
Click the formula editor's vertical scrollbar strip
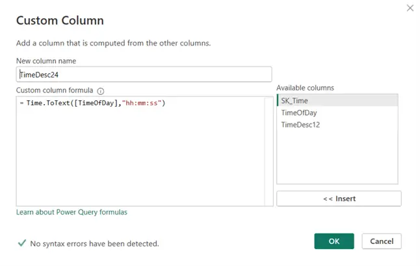[268, 151]
